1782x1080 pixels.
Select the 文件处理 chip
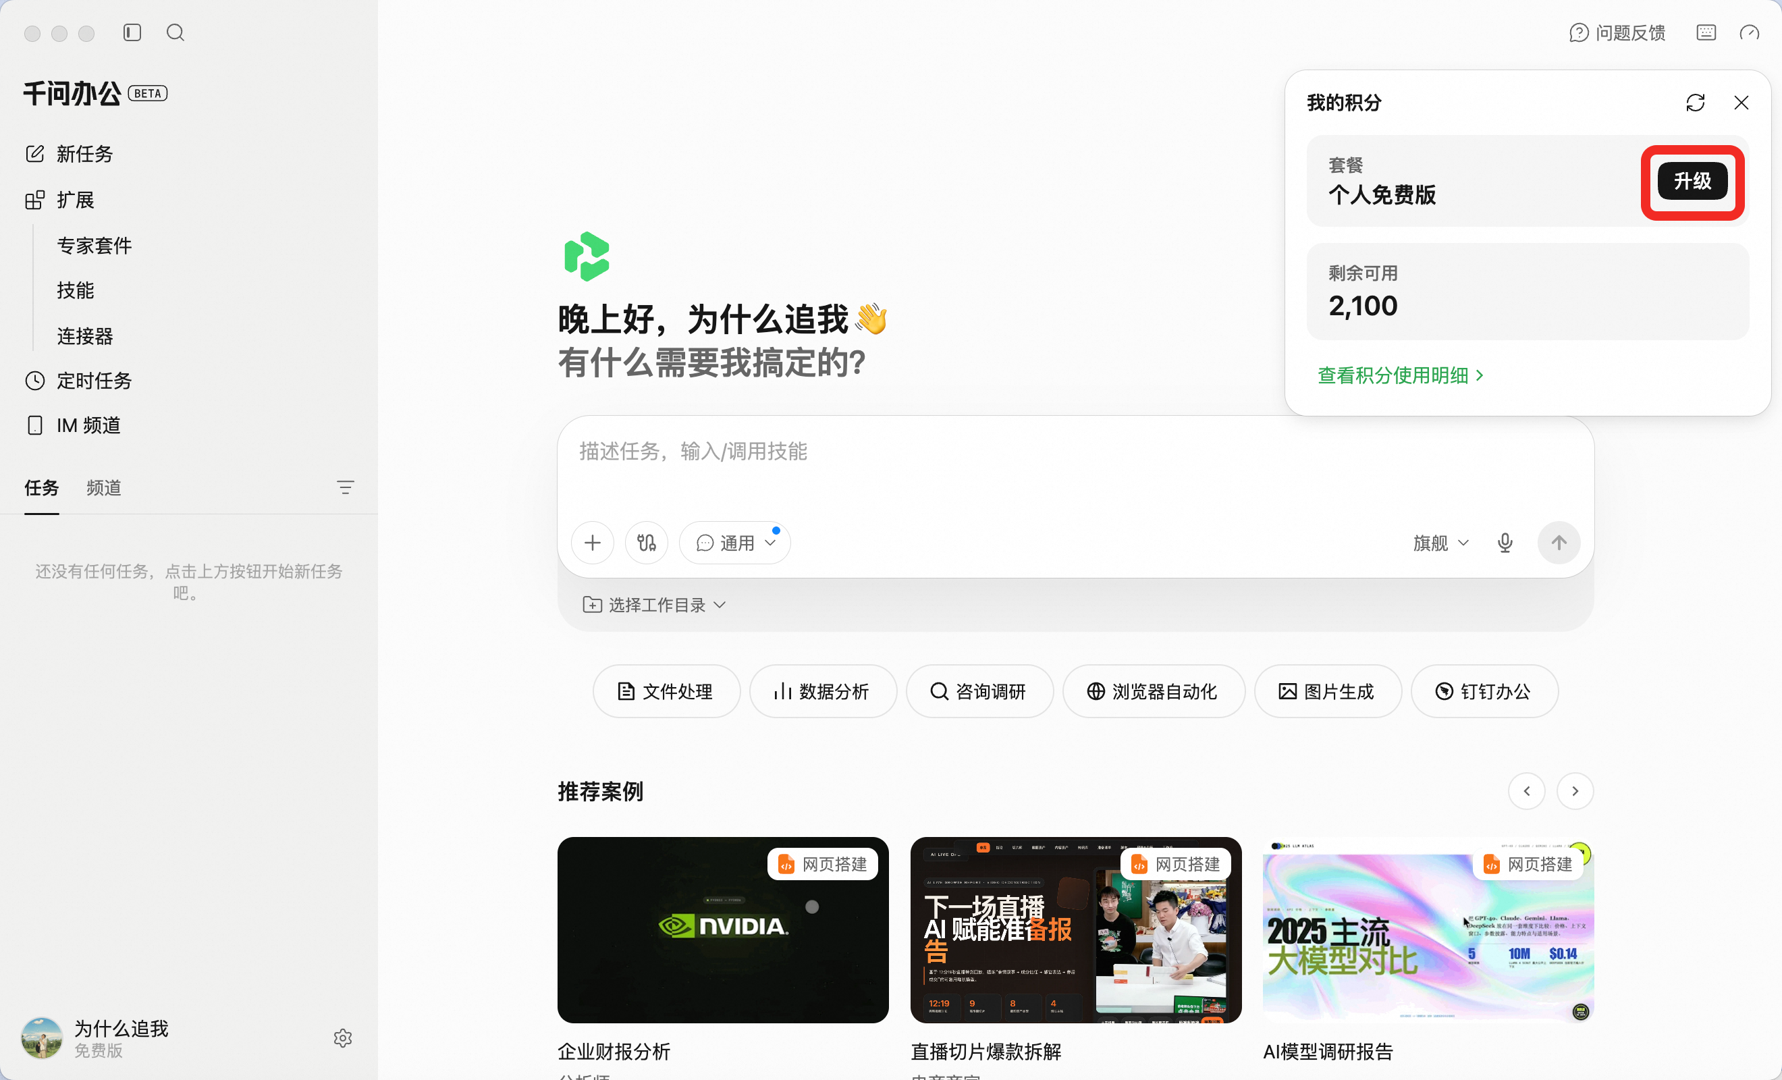(666, 692)
